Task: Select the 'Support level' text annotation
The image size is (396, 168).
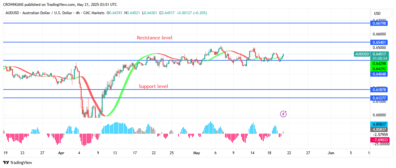Action: pyautogui.click(x=153, y=86)
